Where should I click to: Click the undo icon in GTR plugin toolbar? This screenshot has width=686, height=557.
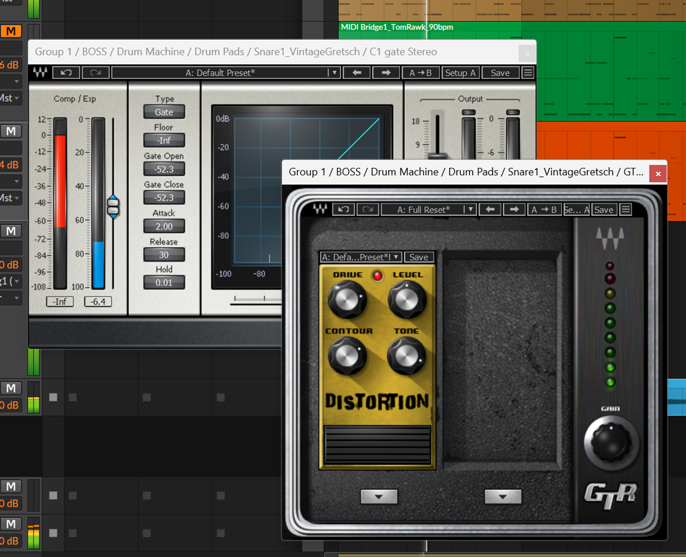pos(344,210)
